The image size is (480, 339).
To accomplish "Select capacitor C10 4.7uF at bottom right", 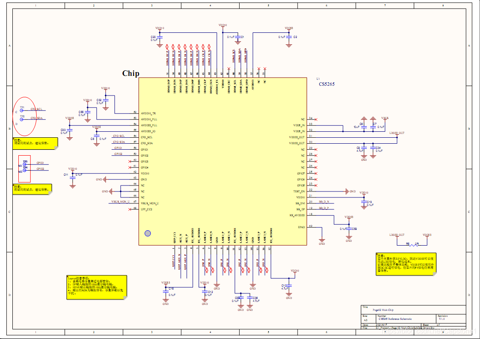I will point(289,286).
